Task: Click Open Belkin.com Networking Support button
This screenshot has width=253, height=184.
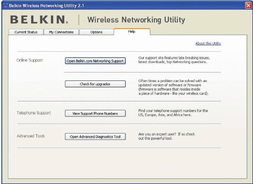Action: tap(95, 61)
